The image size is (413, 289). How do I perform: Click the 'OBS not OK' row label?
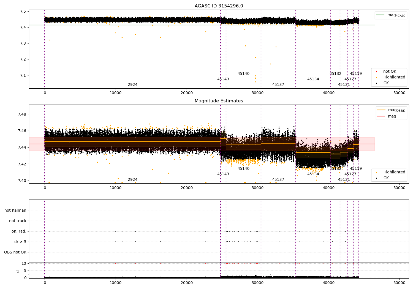[15, 252]
